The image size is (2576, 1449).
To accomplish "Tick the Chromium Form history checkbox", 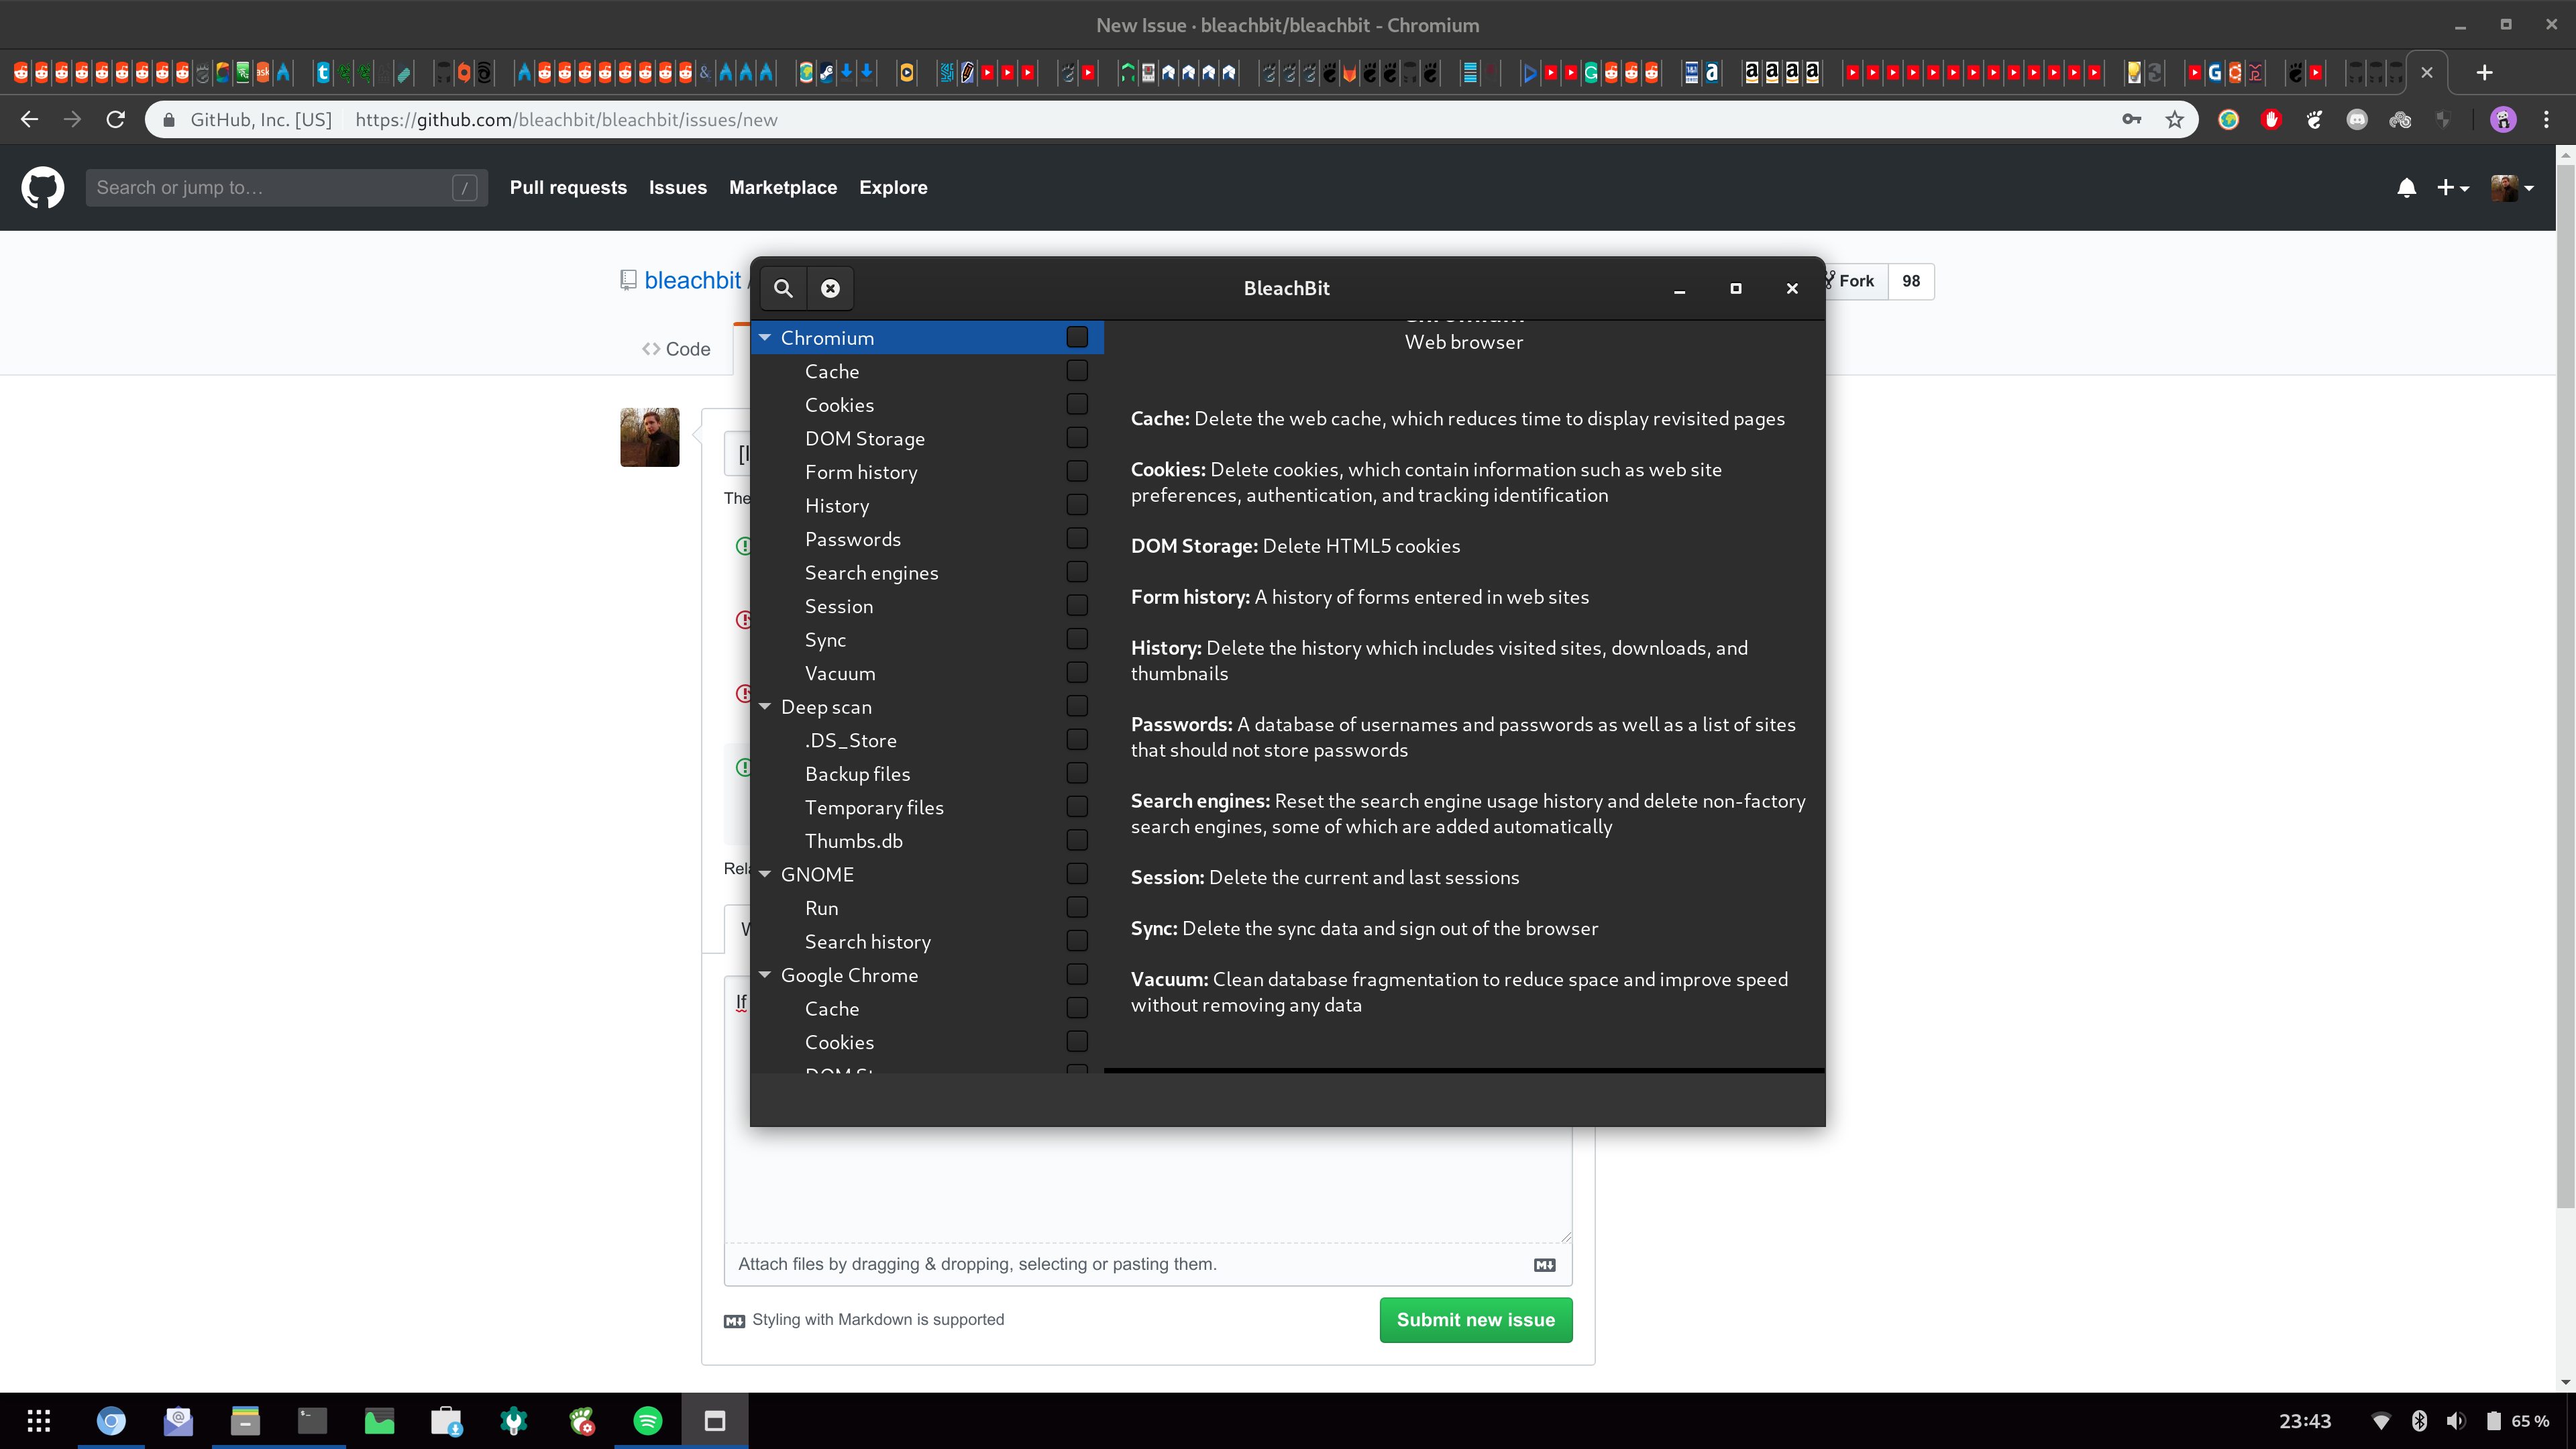I will click(x=1077, y=472).
